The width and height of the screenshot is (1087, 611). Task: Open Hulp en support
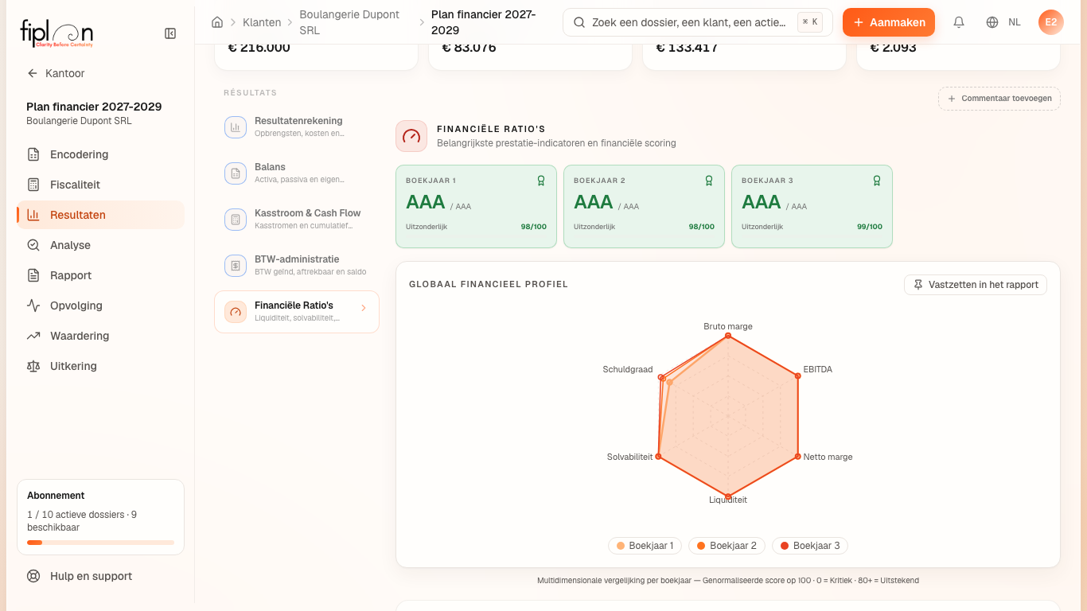100,576
